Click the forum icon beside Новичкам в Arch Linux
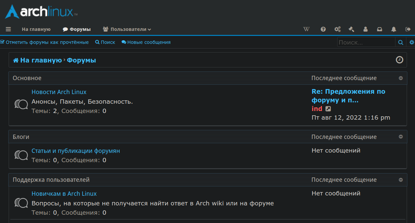 pos(21,203)
